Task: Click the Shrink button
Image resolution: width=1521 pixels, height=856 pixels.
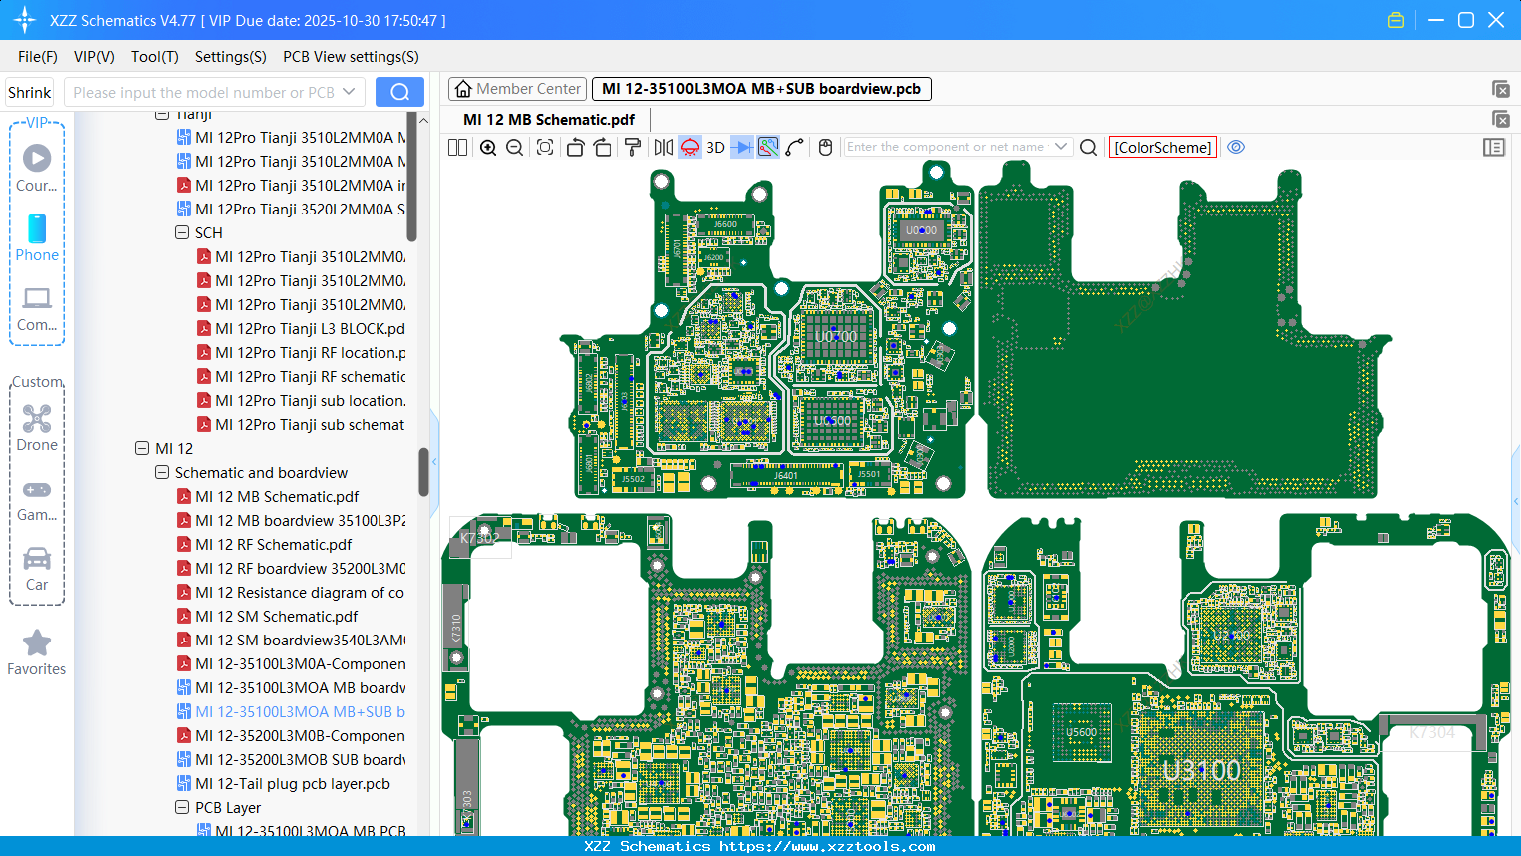Action: coord(29,91)
